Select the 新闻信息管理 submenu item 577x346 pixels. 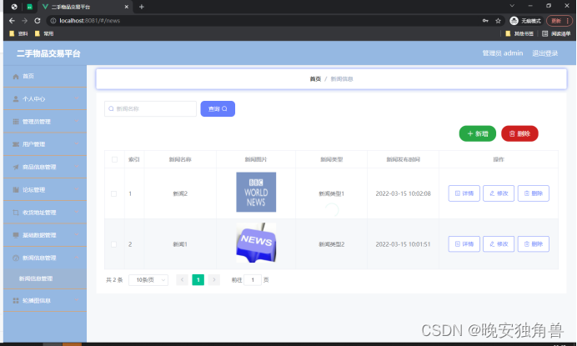[x=45, y=278]
